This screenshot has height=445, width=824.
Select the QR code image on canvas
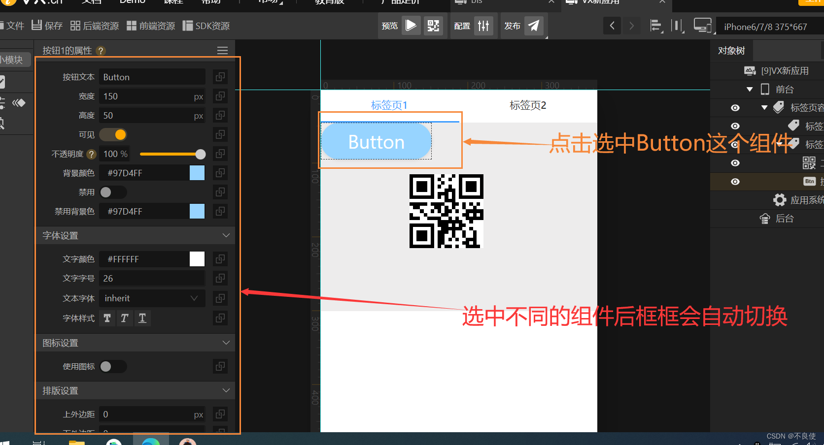click(x=446, y=211)
